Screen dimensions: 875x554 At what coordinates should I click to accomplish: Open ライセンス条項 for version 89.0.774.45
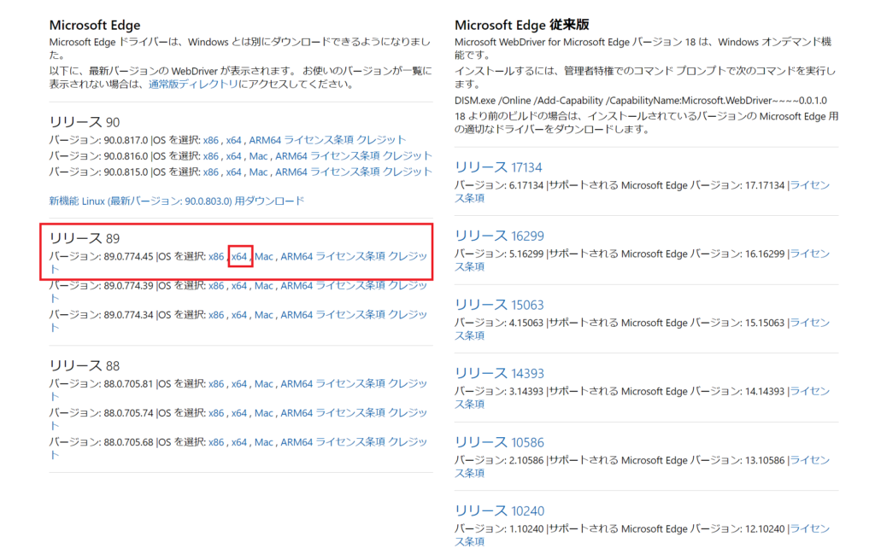pyautogui.click(x=350, y=256)
